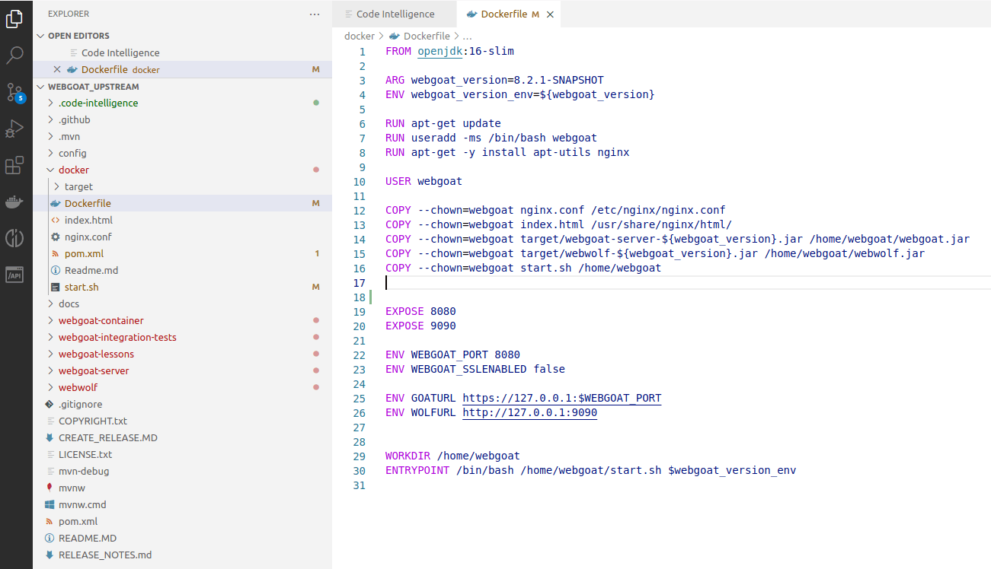Follow the GOATURL https link
This screenshot has height=569, width=991.
tap(562, 398)
